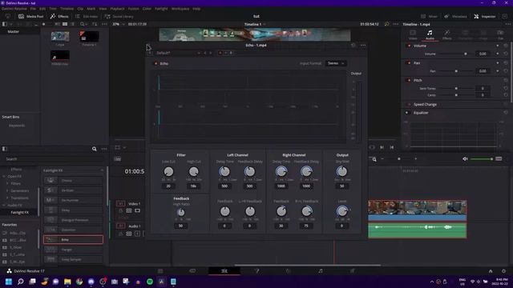Toggle the Volume section enable switch
This screenshot has width=513, height=288.
[409, 46]
